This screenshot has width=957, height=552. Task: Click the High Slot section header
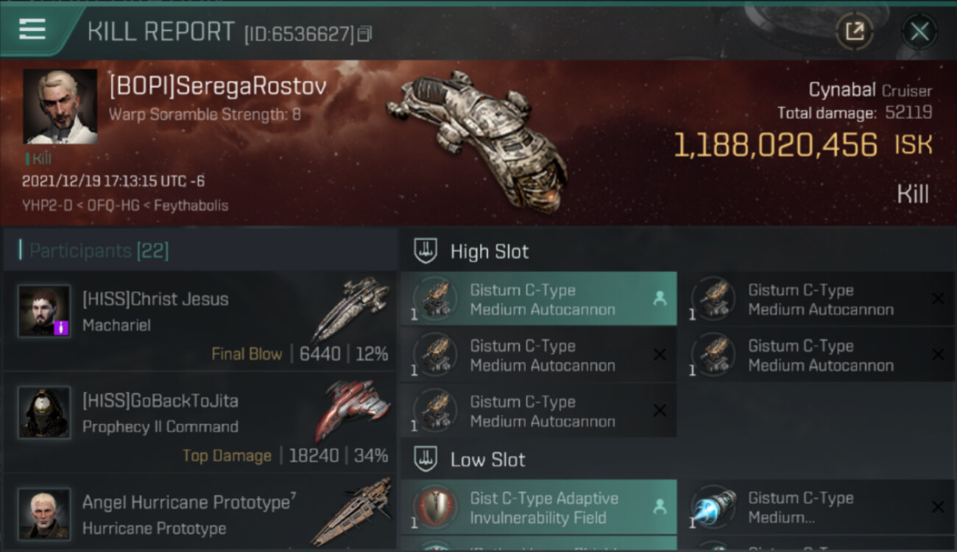(489, 252)
